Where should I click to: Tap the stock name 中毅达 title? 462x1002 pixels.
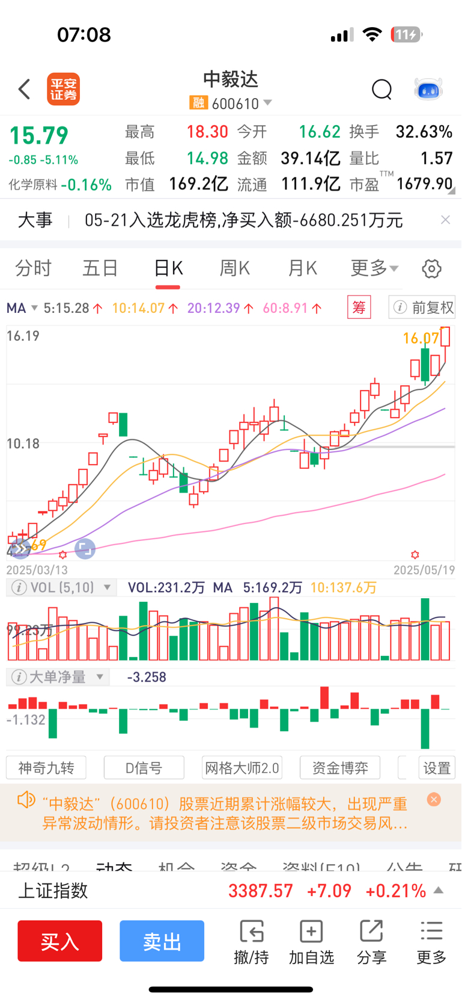[231, 79]
